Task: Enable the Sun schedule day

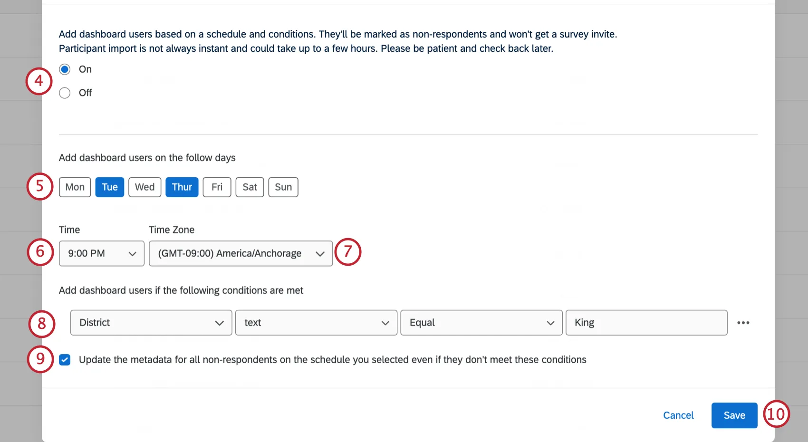Action: tap(283, 187)
